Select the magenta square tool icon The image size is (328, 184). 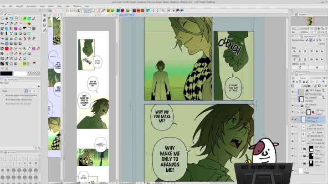coord(15,29)
